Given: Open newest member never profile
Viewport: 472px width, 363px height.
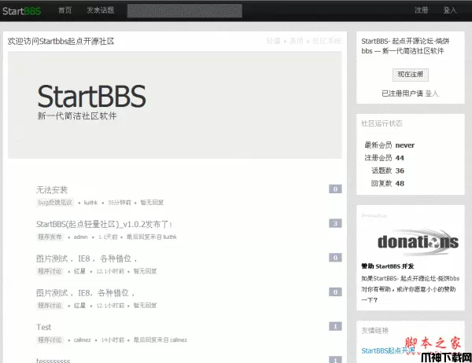Looking at the screenshot, I should coord(405,145).
